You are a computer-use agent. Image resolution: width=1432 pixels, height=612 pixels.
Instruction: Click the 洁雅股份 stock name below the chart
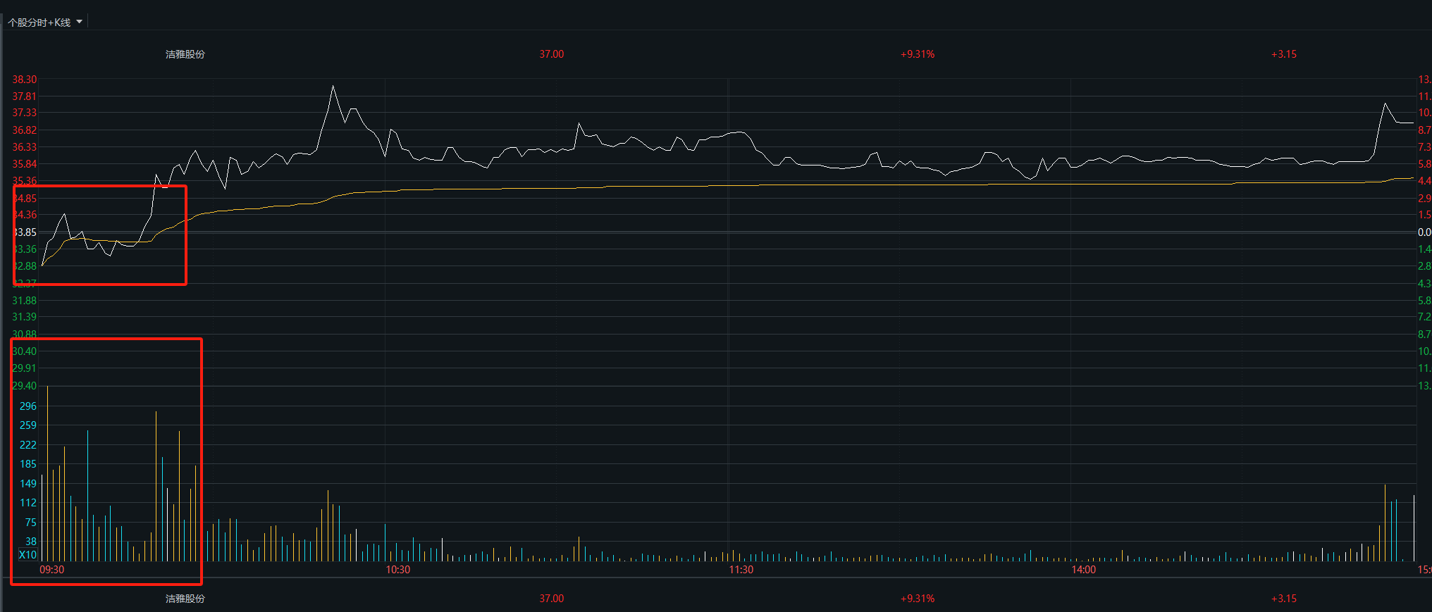(185, 599)
